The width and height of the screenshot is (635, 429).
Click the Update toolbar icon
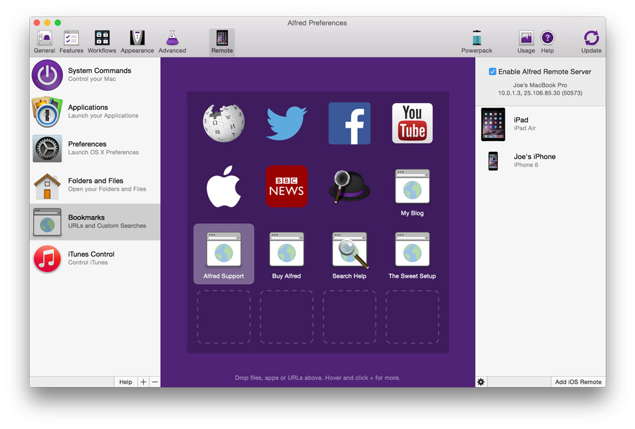(x=591, y=42)
